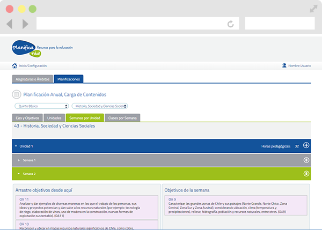Select the OA 11 objective card
Screen dimensions: 322x230
86,207
